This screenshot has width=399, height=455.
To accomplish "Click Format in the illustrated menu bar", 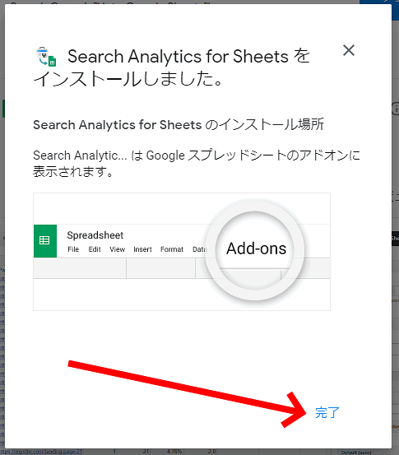I will click(x=172, y=249).
